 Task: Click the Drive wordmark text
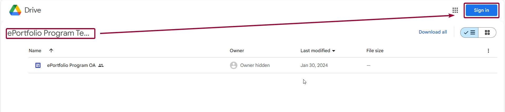[x=33, y=10]
